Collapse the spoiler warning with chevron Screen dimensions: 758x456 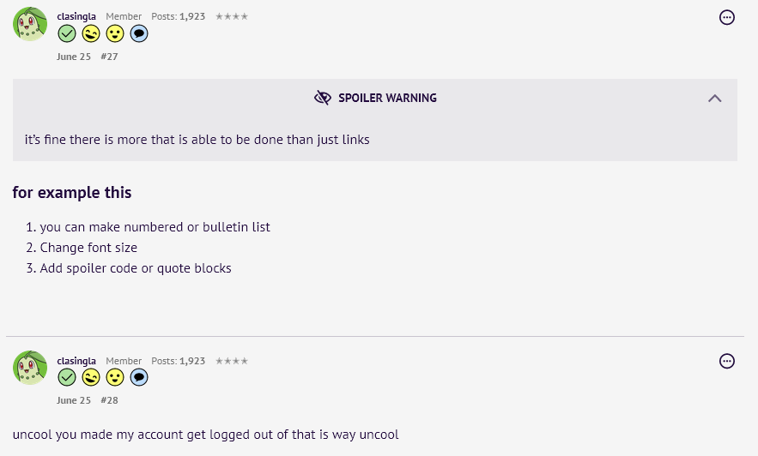point(714,99)
